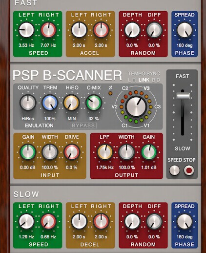The height and width of the screenshot is (253, 206).
Task: Click the blue TREM knob
Action: (x=50, y=103)
